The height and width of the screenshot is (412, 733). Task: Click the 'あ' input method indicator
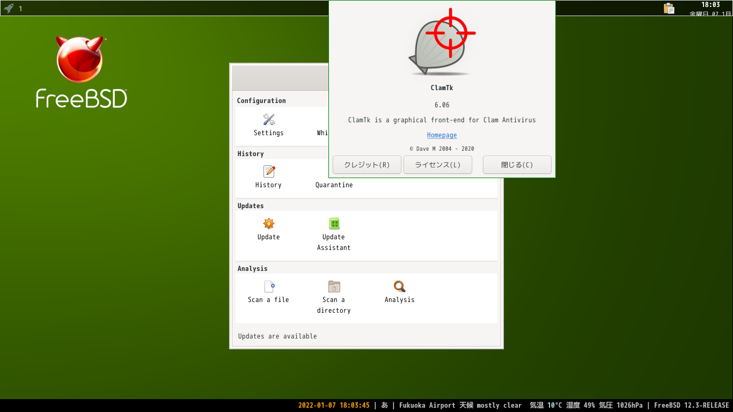pyautogui.click(x=385, y=406)
